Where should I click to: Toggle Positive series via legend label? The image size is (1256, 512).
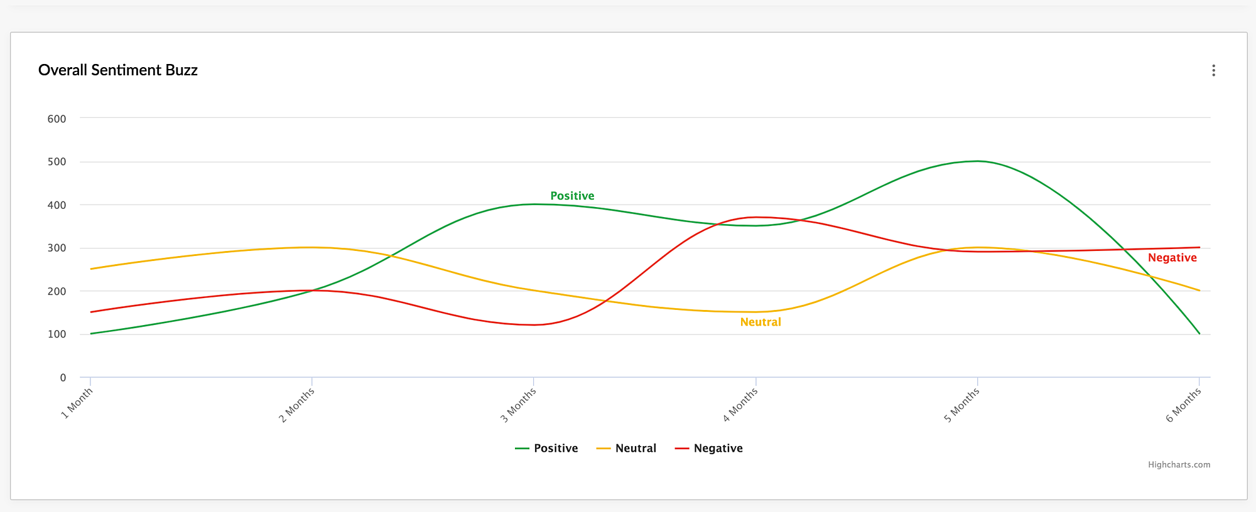tap(556, 448)
